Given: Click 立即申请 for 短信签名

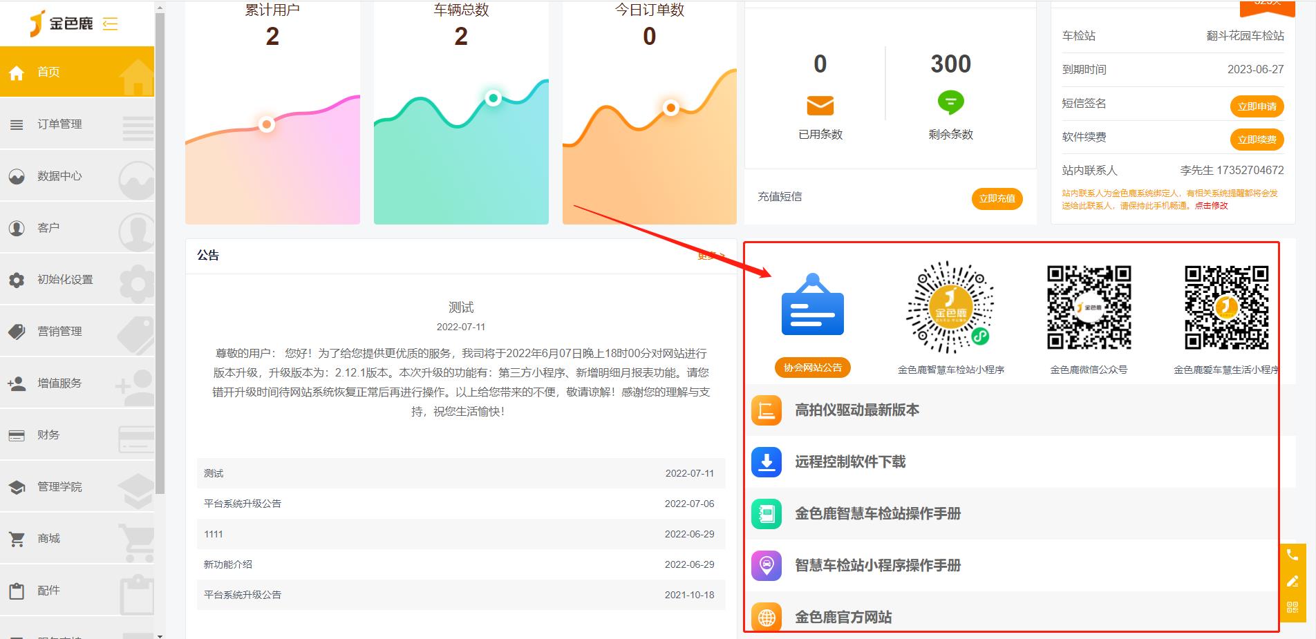Looking at the screenshot, I should pos(1257,106).
